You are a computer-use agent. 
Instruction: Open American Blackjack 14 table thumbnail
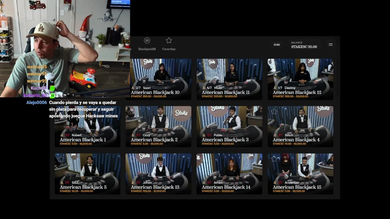click(229, 174)
